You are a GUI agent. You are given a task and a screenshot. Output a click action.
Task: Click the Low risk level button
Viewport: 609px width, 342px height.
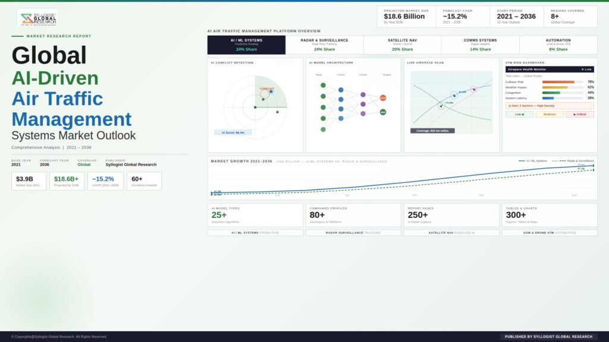coord(519,115)
